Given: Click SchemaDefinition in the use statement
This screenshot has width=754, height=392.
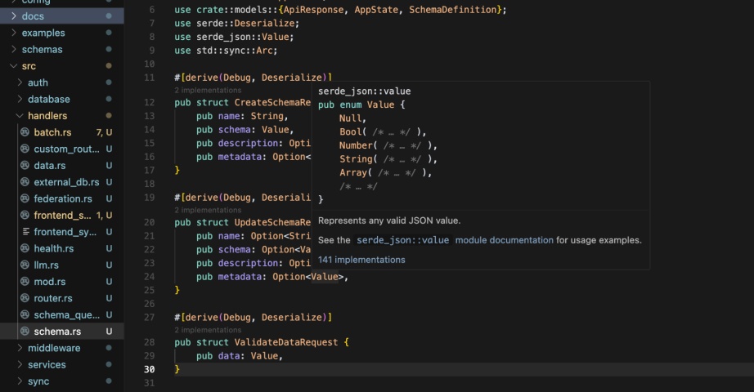Looking at the screenshot, I should 452,10.
